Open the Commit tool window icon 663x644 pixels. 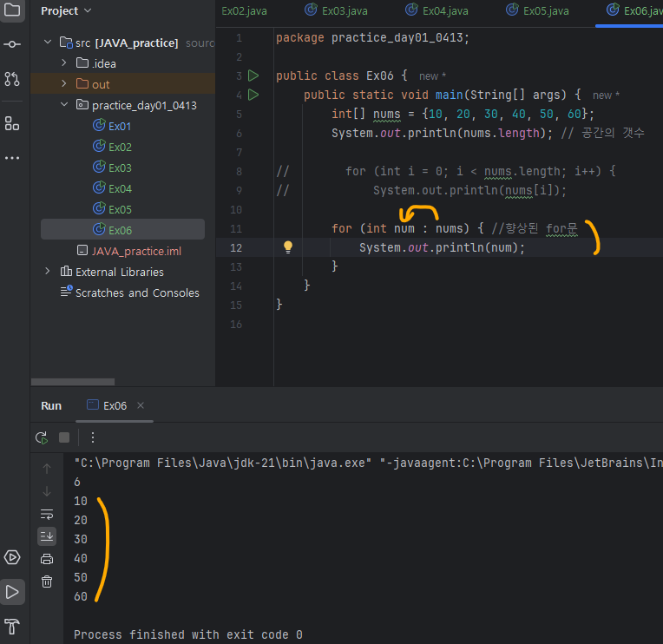click(12, 44)
